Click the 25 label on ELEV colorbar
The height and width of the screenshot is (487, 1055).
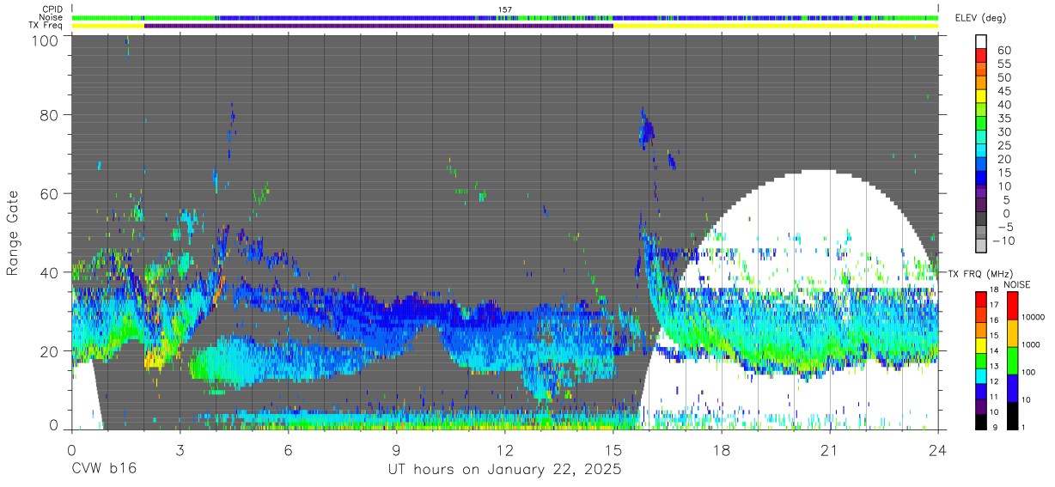1004,146
